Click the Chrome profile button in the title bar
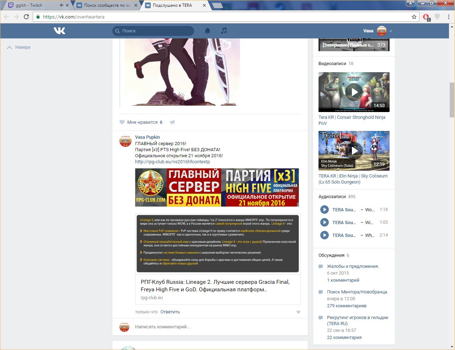 tap(410, 3)
